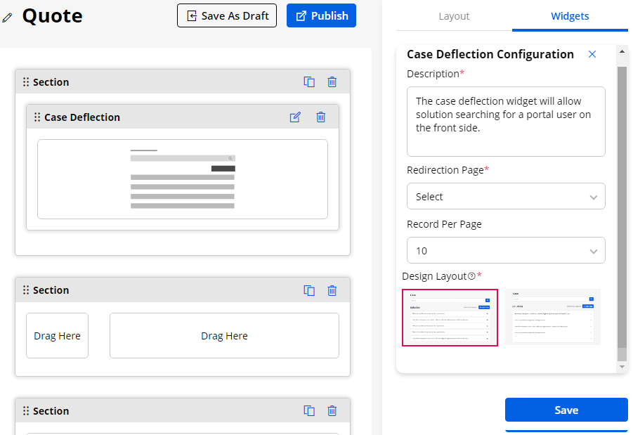Choose the second design layout thumbnail
Image resolution: width=633 pixels, height=435 pixels.
pos(552,317)
